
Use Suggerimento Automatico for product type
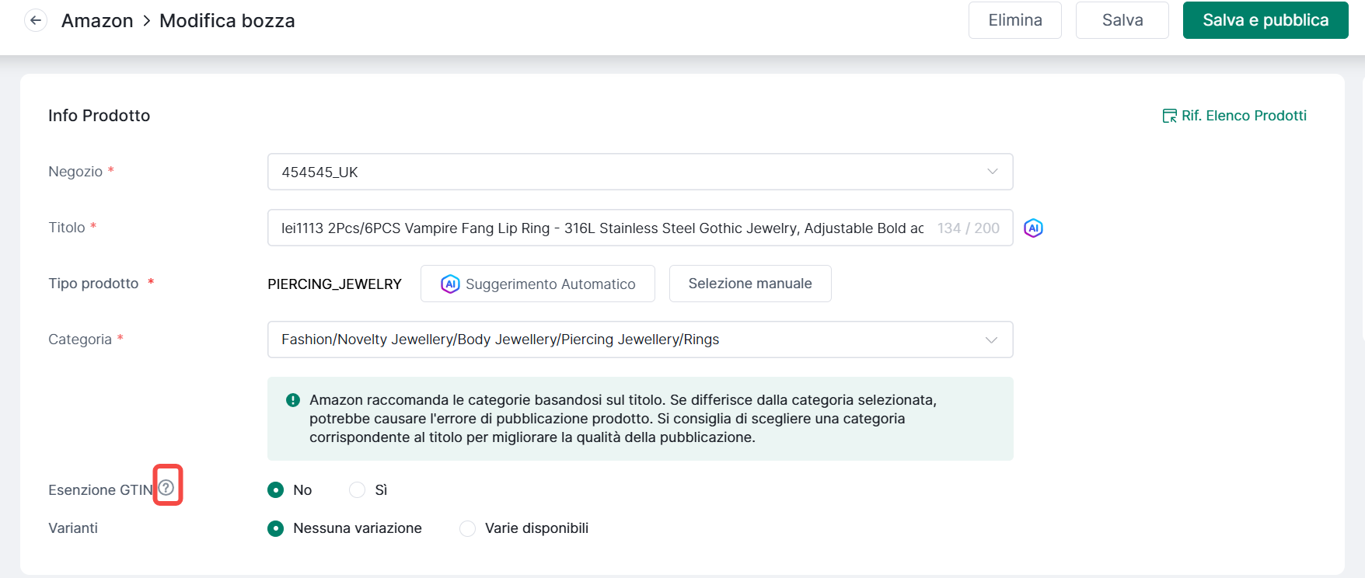pyautogui.click(x=538, y=284)
